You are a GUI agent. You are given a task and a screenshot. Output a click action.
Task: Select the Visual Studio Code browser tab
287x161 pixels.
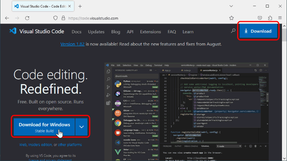coord(43,6)
